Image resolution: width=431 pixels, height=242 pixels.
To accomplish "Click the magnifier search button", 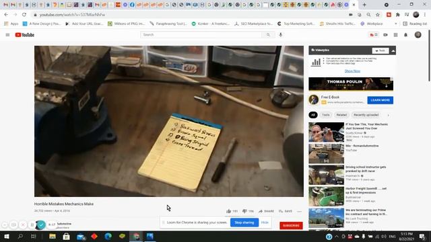I will click(268, 35).
